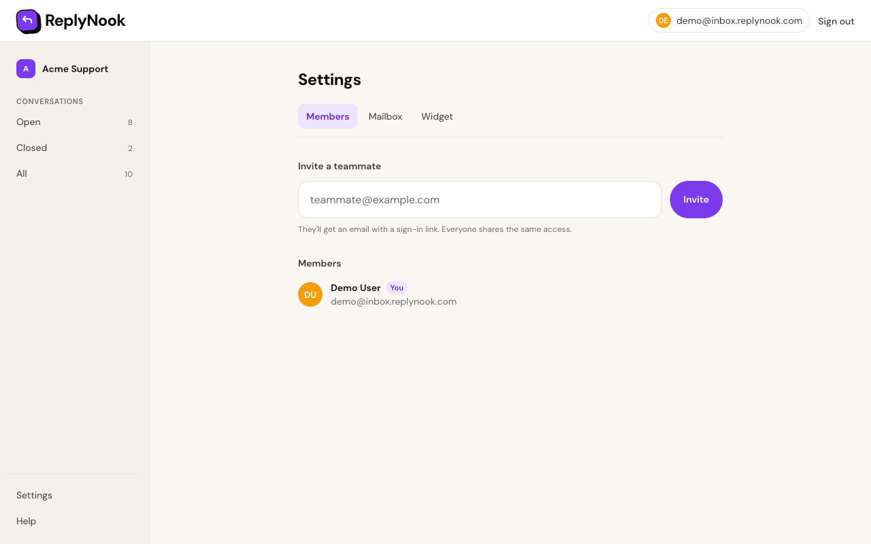Screen dimensions: 871x544
Task: Click the You badge beside Demo User
Action: point(397,288)
